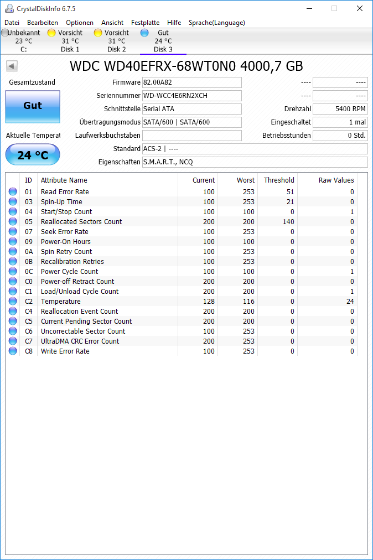Screen dimensions: 373x560
Task: Click the Current column header
Action: coord(198,180)
